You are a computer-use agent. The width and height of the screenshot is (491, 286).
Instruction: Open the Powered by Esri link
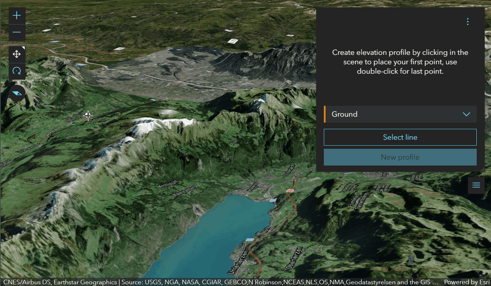(466, 282)
